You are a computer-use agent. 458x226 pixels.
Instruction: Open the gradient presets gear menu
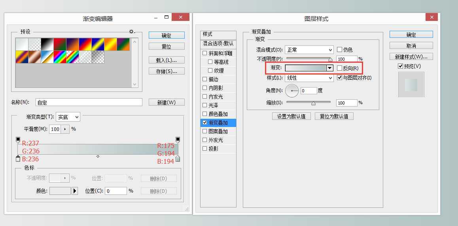click(x=132, y=32)
